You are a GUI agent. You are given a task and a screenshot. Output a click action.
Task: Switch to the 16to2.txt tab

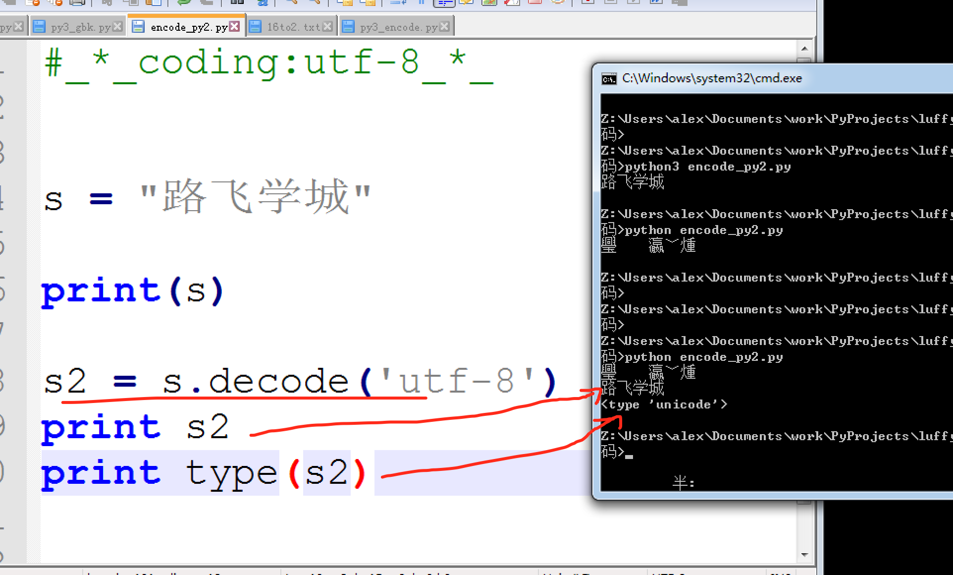click(293, 27)
